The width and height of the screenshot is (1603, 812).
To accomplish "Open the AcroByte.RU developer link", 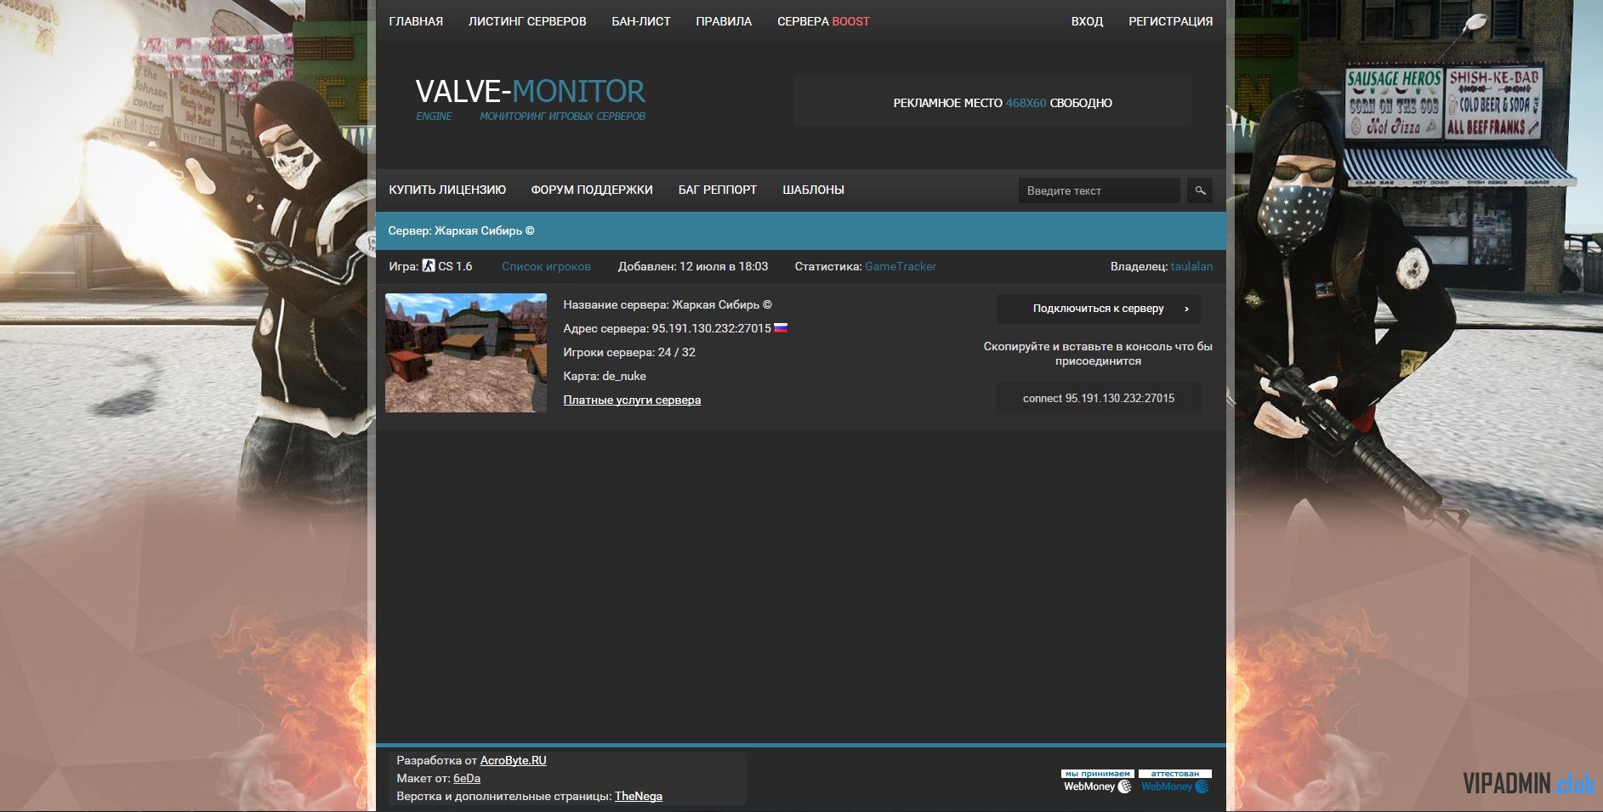I will click(513, 760).
